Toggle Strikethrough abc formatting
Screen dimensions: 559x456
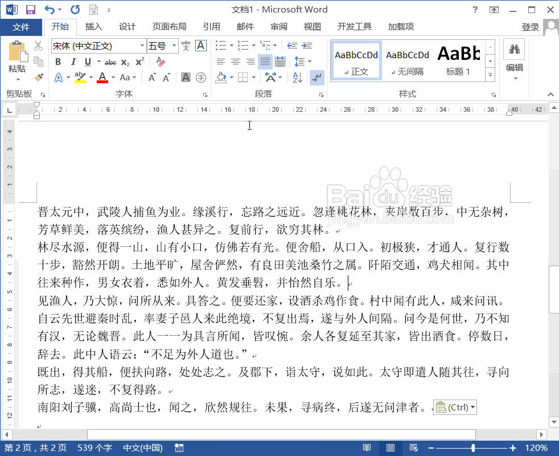[110, 62]
